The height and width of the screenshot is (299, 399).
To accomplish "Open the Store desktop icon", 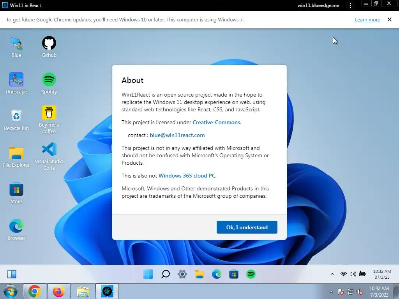I will pos(16,193).
